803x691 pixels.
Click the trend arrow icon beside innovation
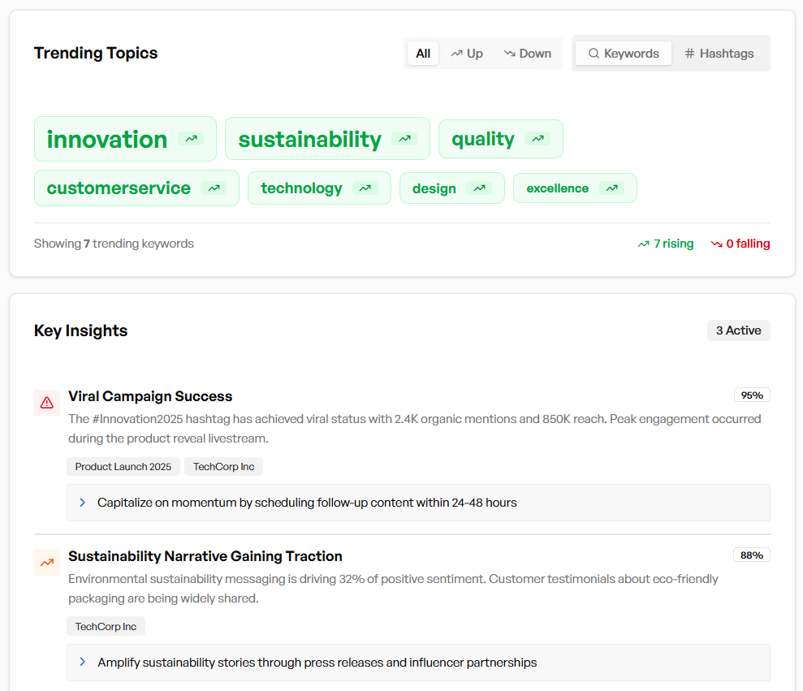coord(191,139)
